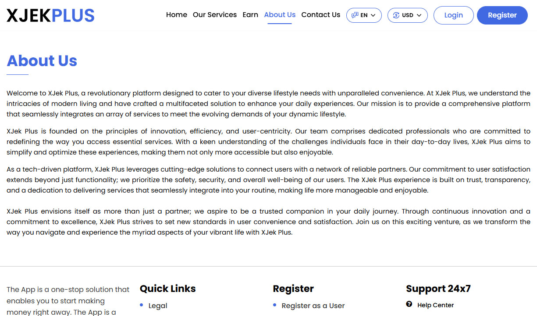Open the Our Services page
Image resolution: width=537 pixels, height=316 pixels.
[214, 14]
